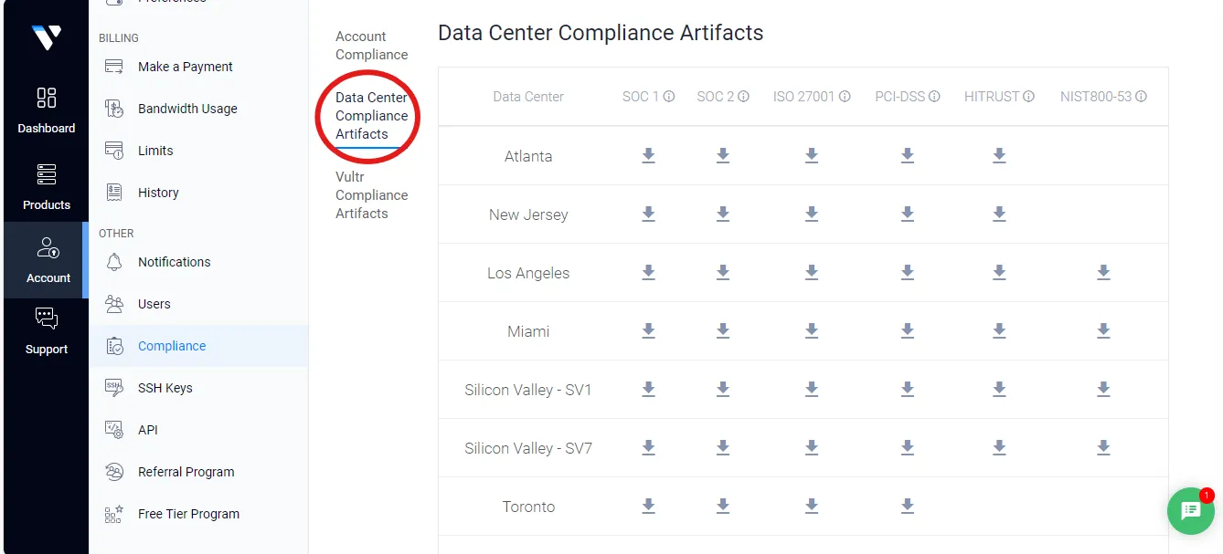Viewport: 1223px width, 554px height.
Task: Click Silicon Valley - SV7 row label
Action: [528, 448]
